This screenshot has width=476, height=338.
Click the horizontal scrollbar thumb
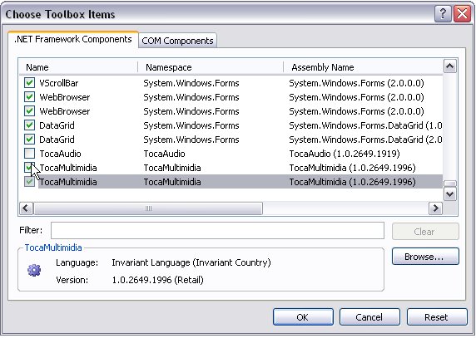coord(148,208)
